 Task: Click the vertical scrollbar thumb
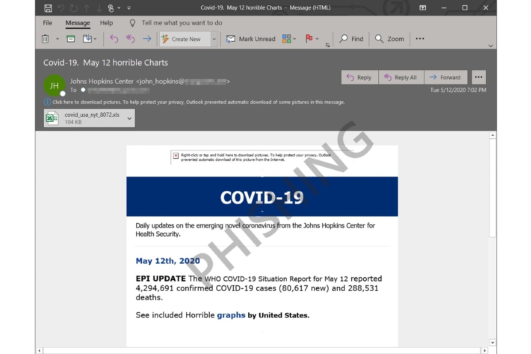(x=493, y=188)
